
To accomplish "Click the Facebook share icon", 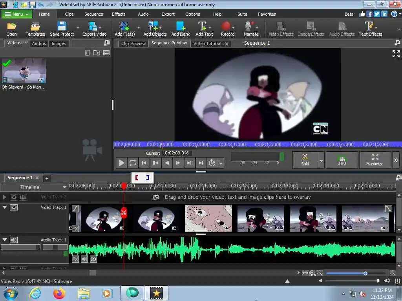I will (x=369, y=14).
